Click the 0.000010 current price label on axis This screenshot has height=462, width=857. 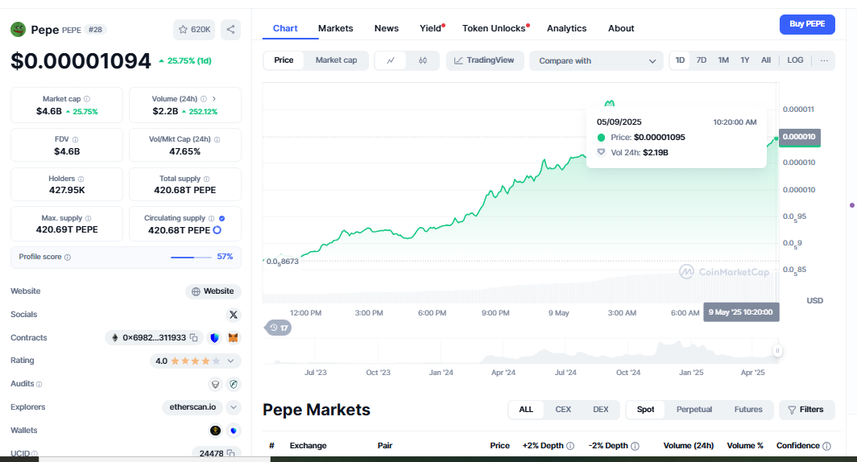(x=799, y=137)
